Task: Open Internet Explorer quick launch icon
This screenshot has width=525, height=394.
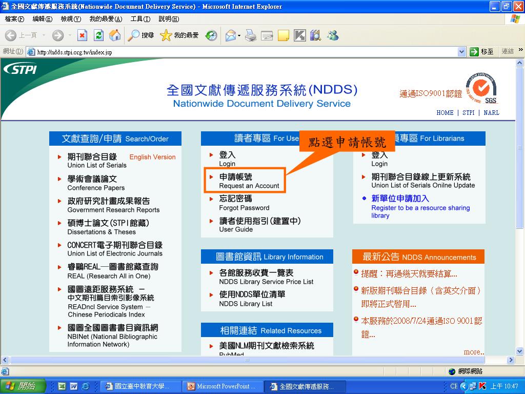Action: pyautogui.click(x=86, y=386)
